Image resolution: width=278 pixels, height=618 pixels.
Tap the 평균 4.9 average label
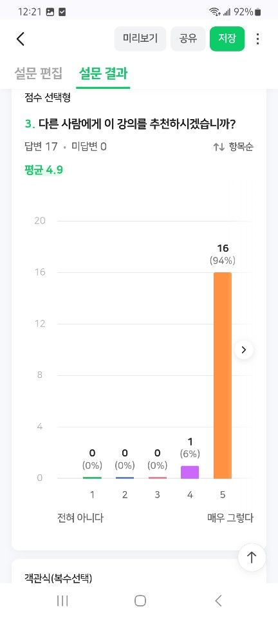pos(43,170)
